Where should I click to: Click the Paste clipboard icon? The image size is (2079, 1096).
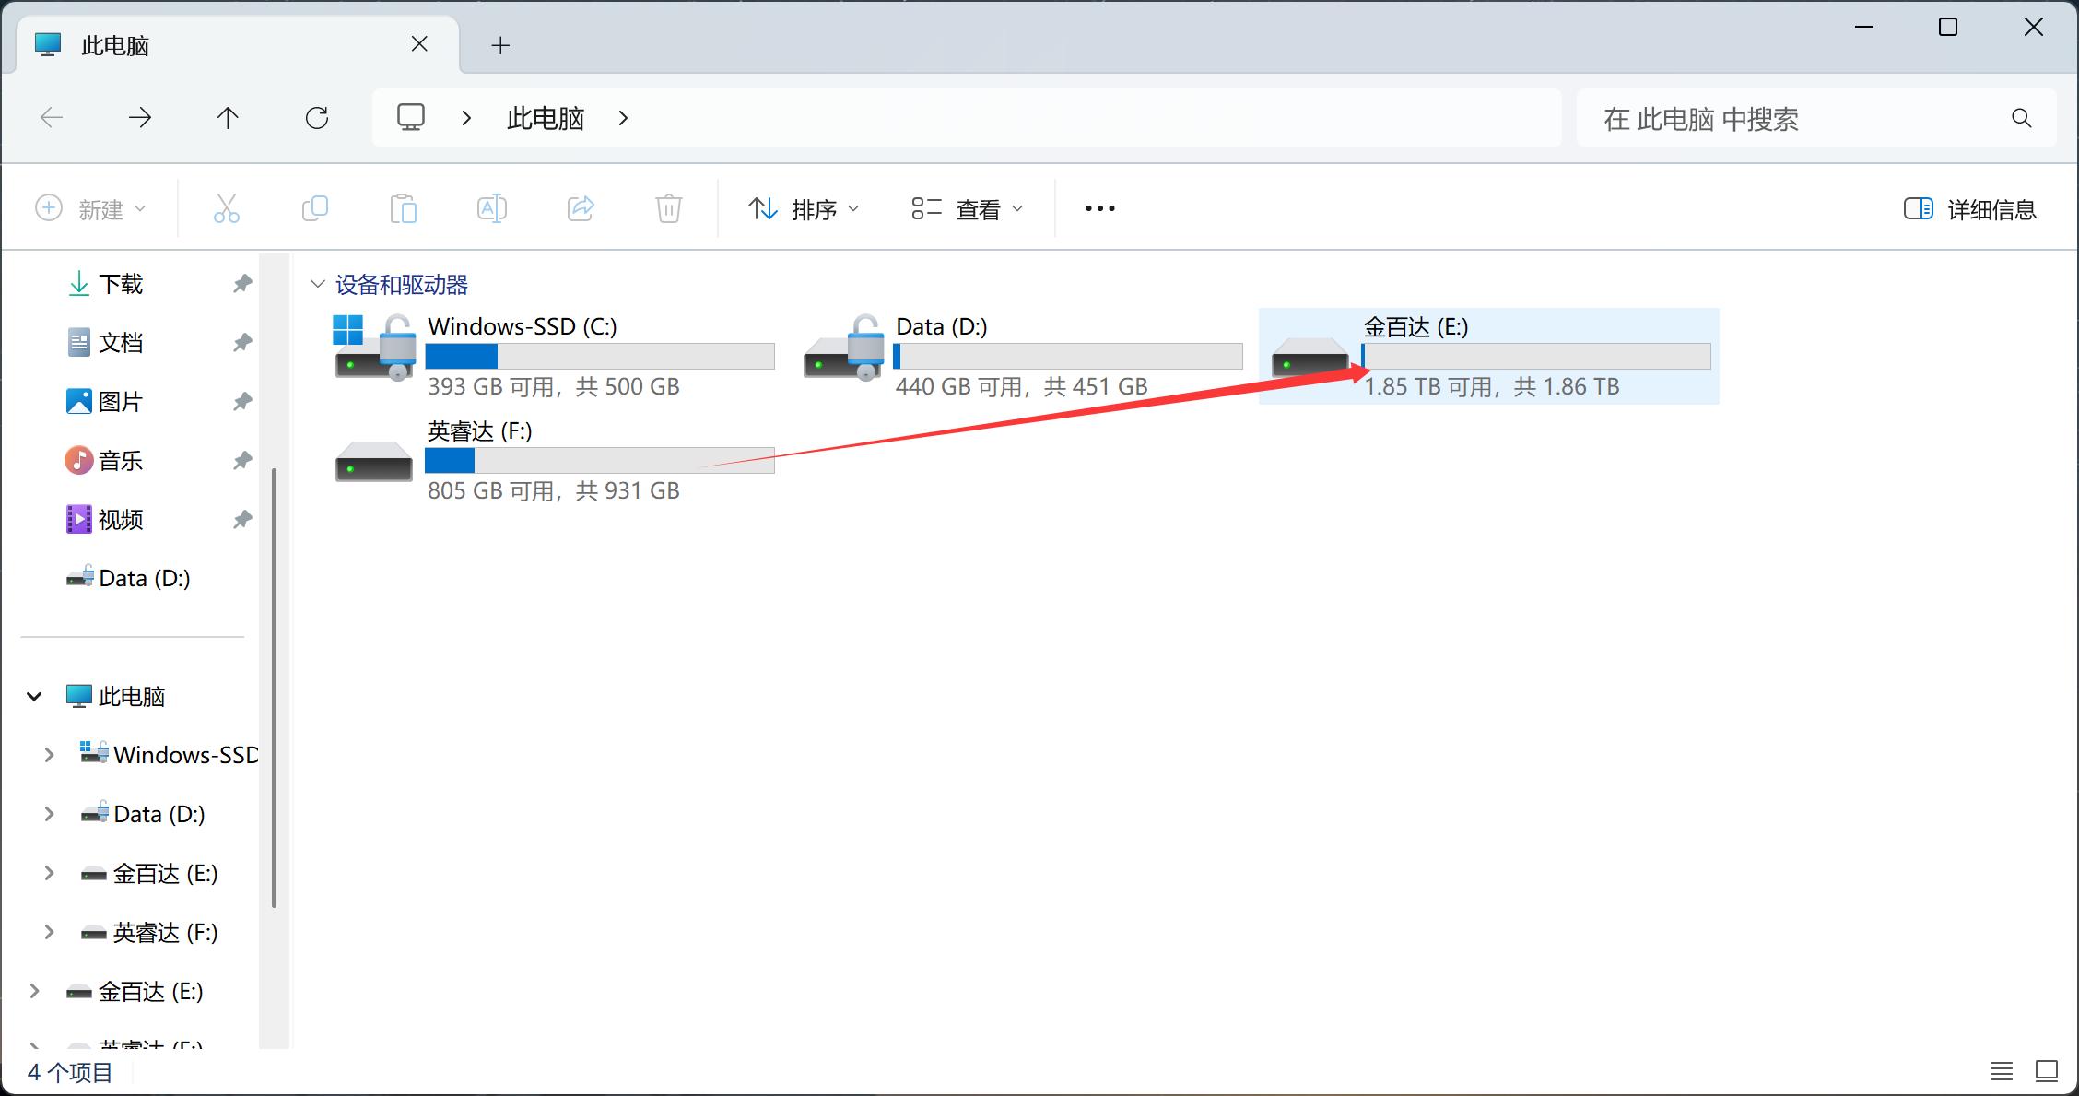[x=403, y=208]
